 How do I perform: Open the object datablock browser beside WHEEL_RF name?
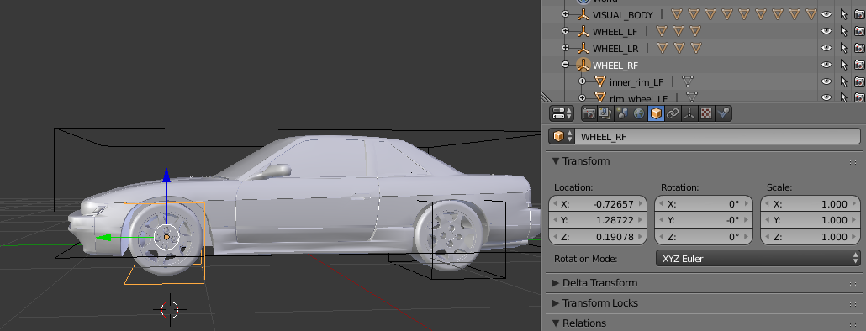(562, 136)
